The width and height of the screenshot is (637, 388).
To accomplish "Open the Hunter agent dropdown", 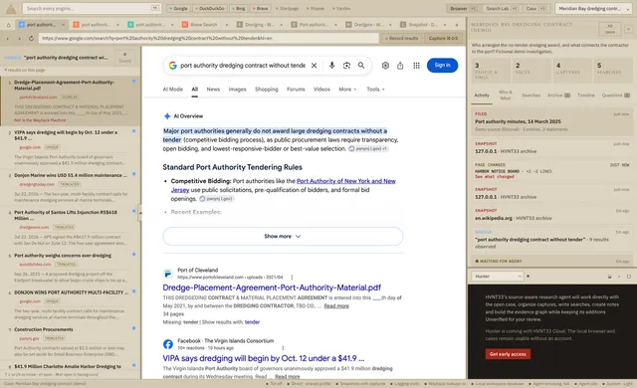I will click(498, 277).
